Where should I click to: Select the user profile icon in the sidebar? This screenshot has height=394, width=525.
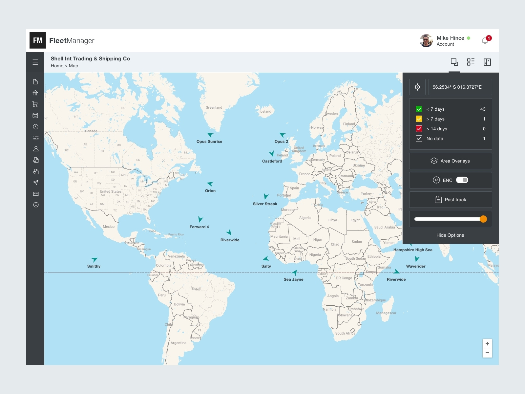tap(36, 148)
